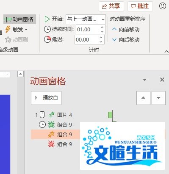Viewport: 169px width, 174px height.
Task: Click the green play icon beside 开始
Action: pyautogui.click(x=47, y=19)
